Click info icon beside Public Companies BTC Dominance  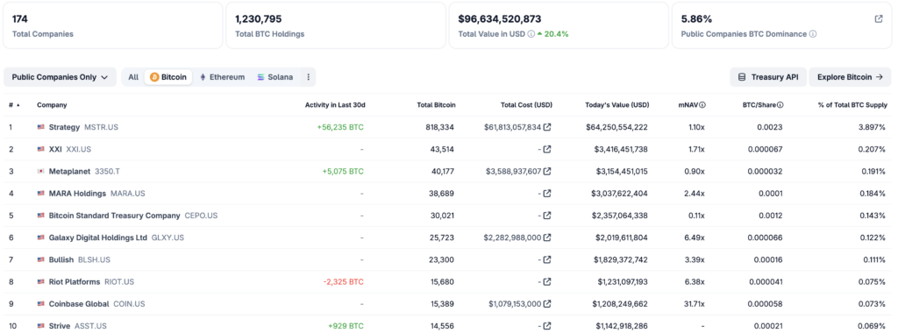click(x=813, y=34)
